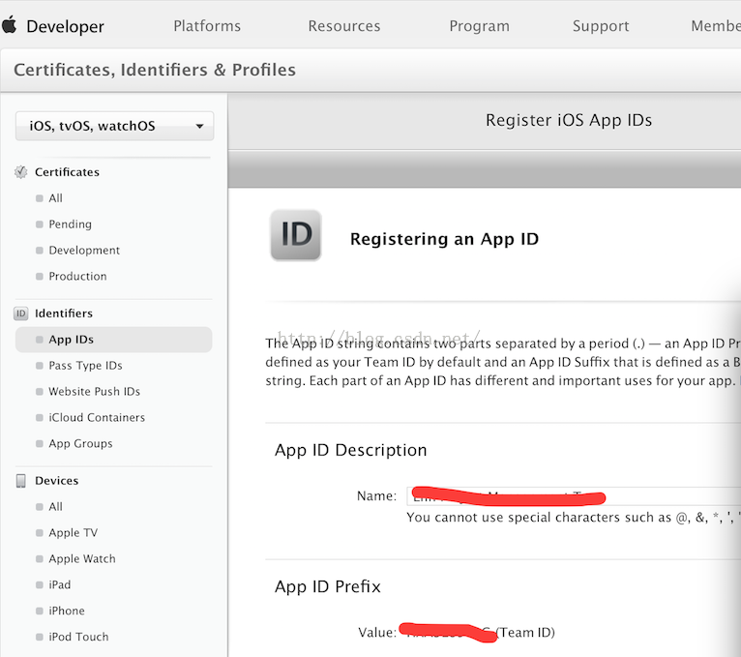Open Website Push IDs list
The height and width of the screenshot is (657, 741).
[x=94, y=392]
